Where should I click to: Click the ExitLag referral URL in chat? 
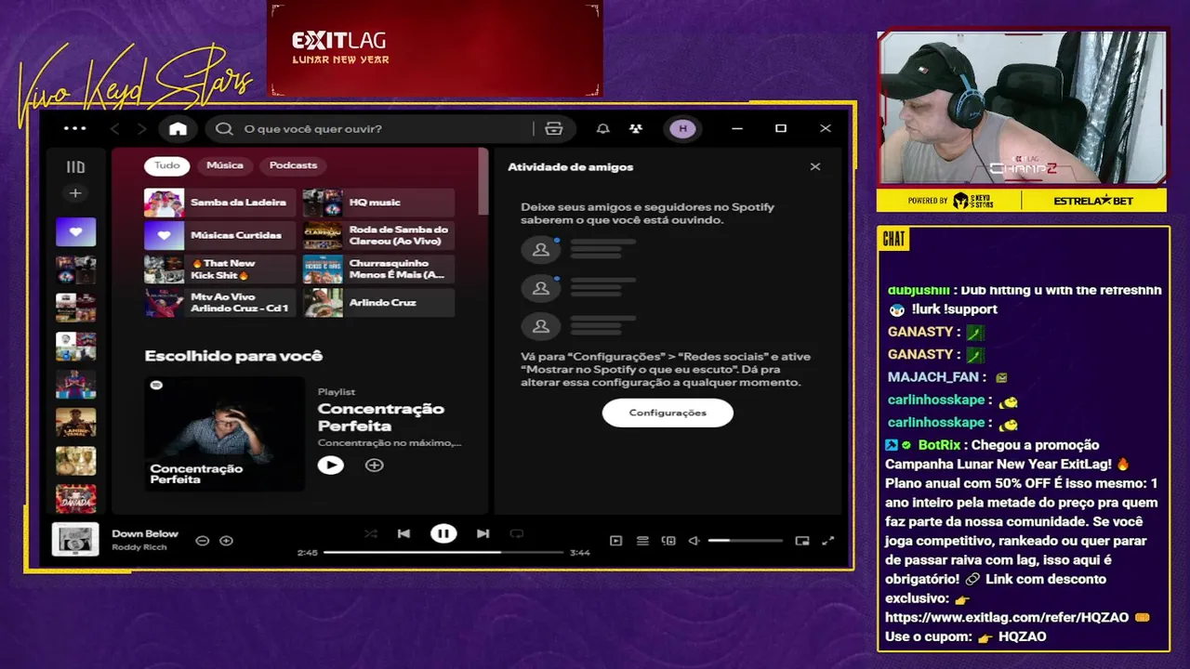point(1007,617)
